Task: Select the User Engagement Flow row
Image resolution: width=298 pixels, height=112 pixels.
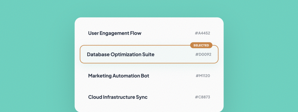Action: tap(149, 33)
